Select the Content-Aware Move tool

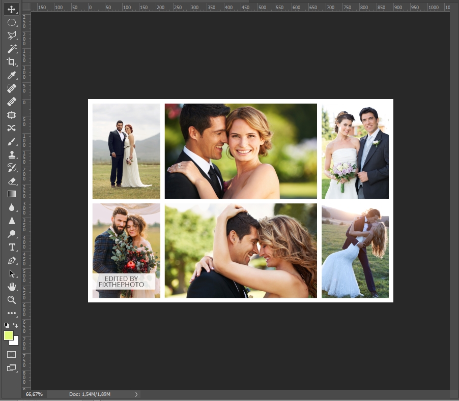[x=11, y=128]
